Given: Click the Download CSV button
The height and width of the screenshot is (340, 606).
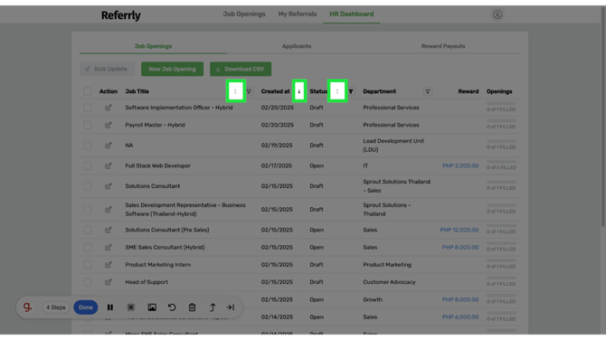Looking at the screenshot, I should coord(241,69).
